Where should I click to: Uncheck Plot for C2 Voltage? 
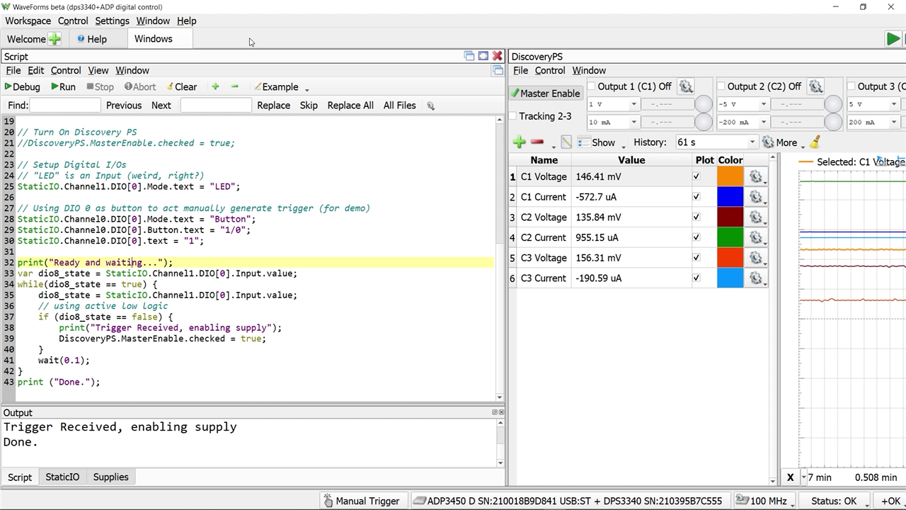click(696, 217)
